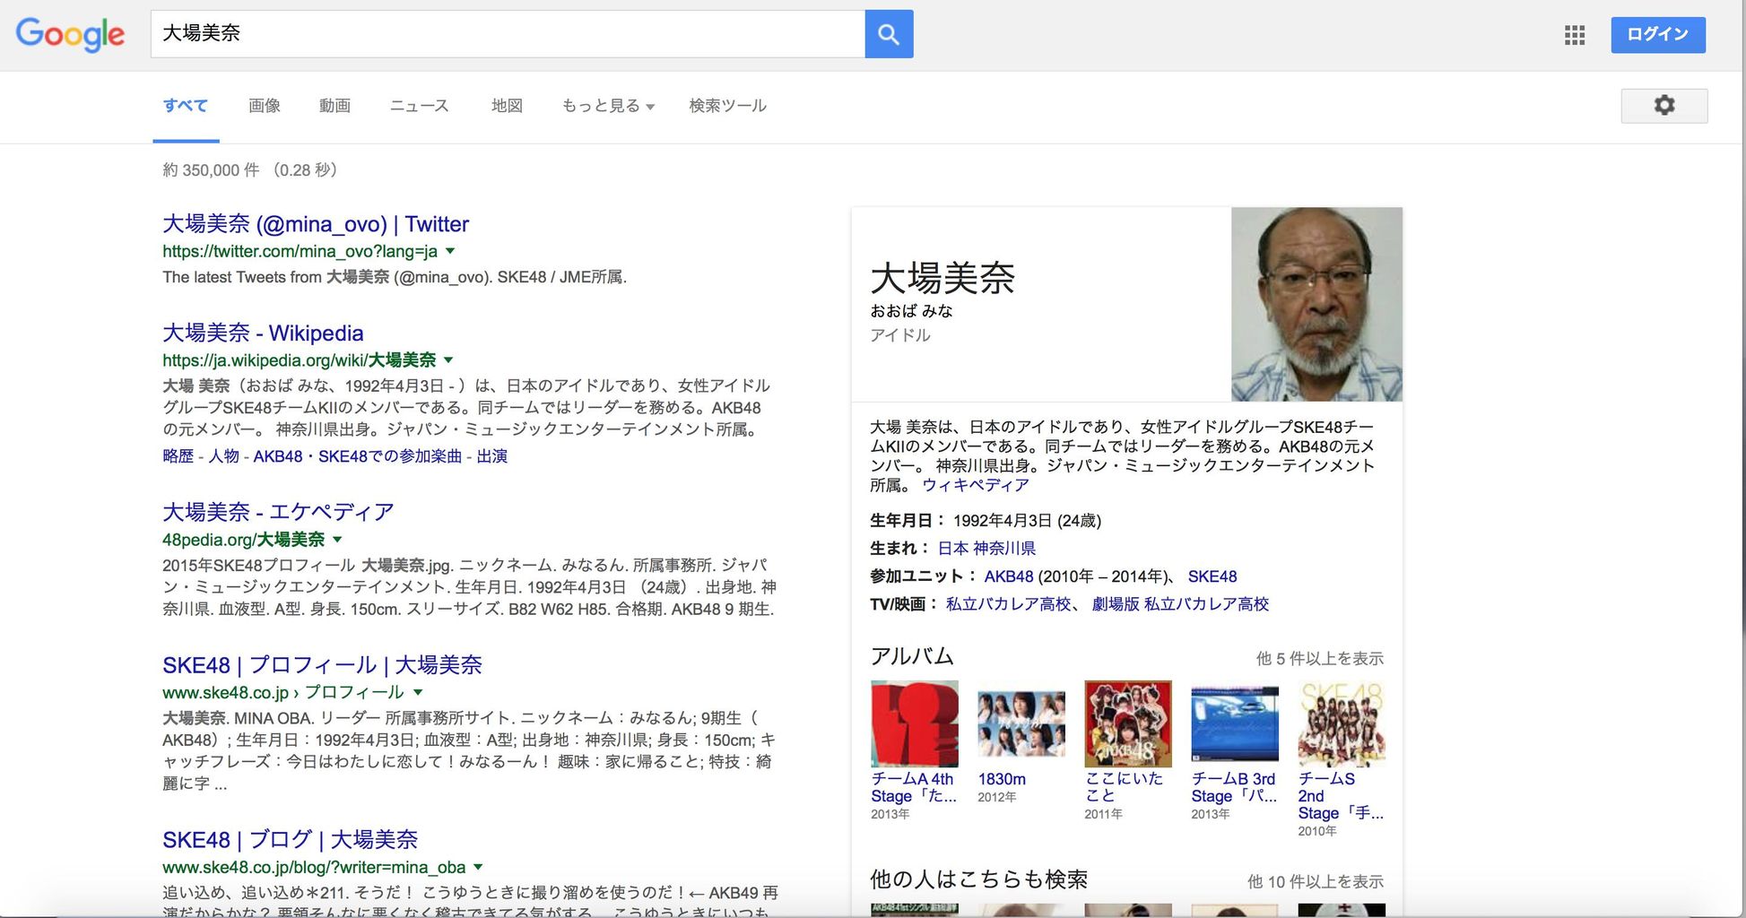1746x918 pixels.
Task: Expand the ja.wikipedia.org result dropdown arrow
Action: [448, 359]
